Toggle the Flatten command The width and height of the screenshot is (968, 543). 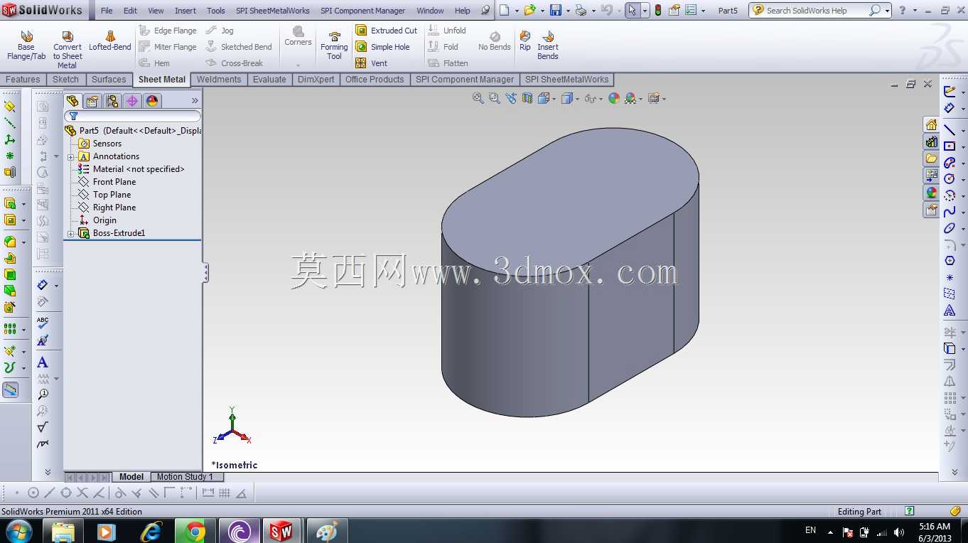pos(448,63)
